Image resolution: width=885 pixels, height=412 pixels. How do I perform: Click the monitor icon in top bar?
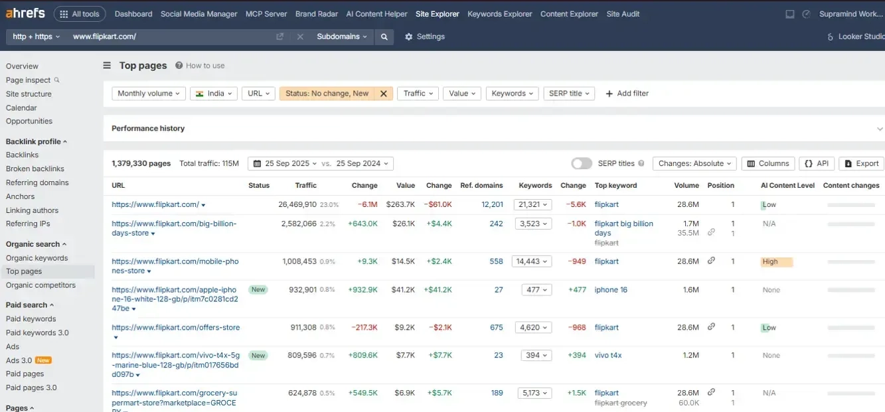[789, 14]
